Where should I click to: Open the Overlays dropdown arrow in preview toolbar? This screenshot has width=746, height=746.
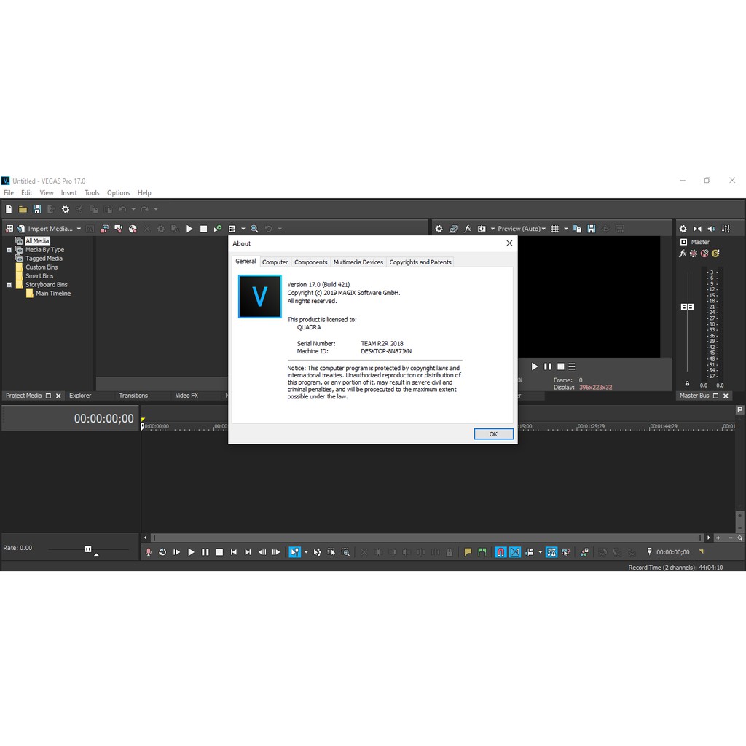point(566,229)
